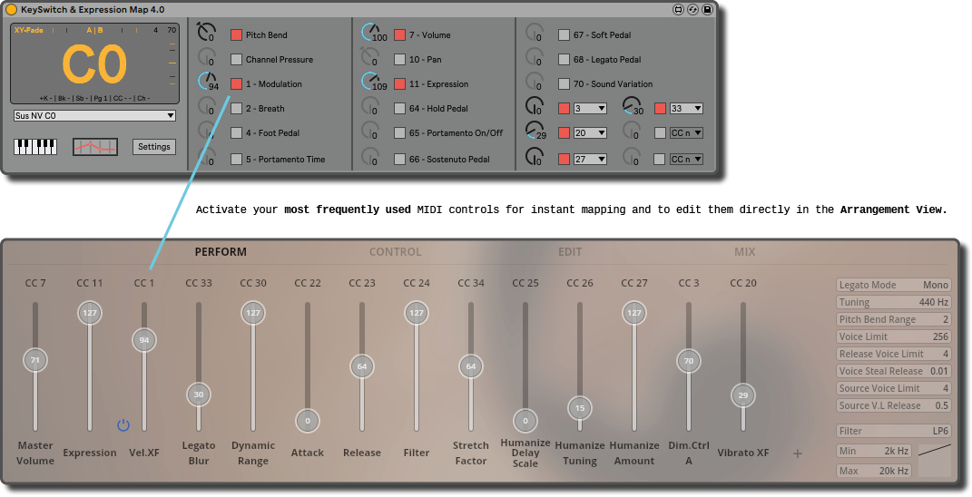This screenshot has width=972, height=497.
Task: Click the hot-swap icon in title bar
Action: point(692,9)
